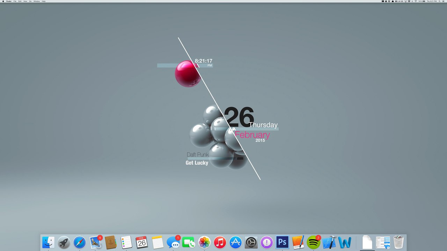Viewport: 447px width, 251px height.
Task: Open the Go menu
Action: point(30,1)
